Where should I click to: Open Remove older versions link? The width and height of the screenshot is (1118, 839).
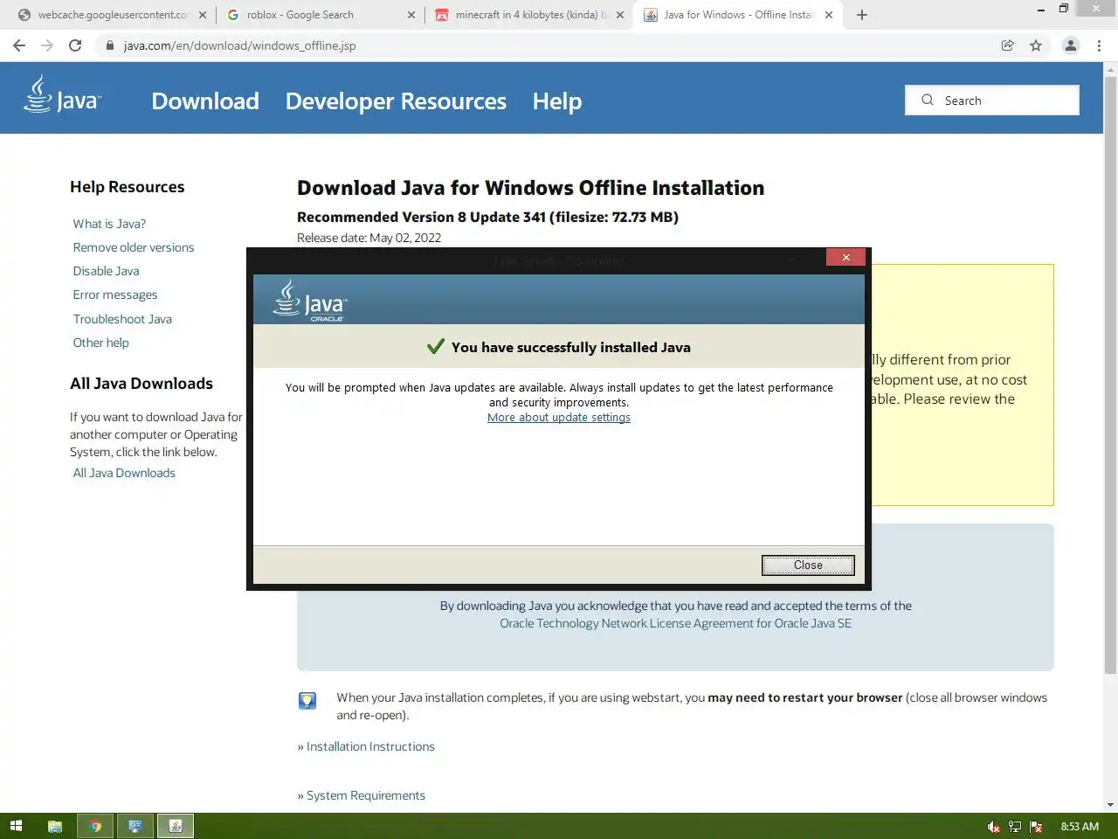pyautogui.click(x=134, y=247)
